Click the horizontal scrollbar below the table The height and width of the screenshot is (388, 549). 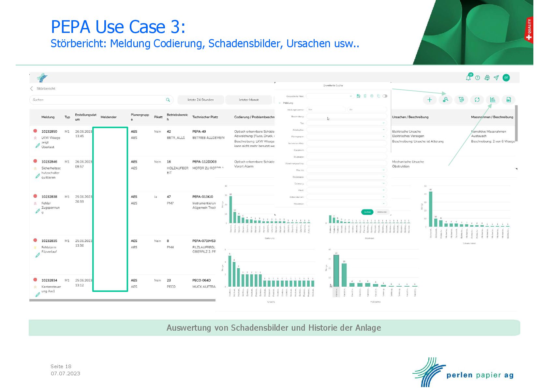122,300
